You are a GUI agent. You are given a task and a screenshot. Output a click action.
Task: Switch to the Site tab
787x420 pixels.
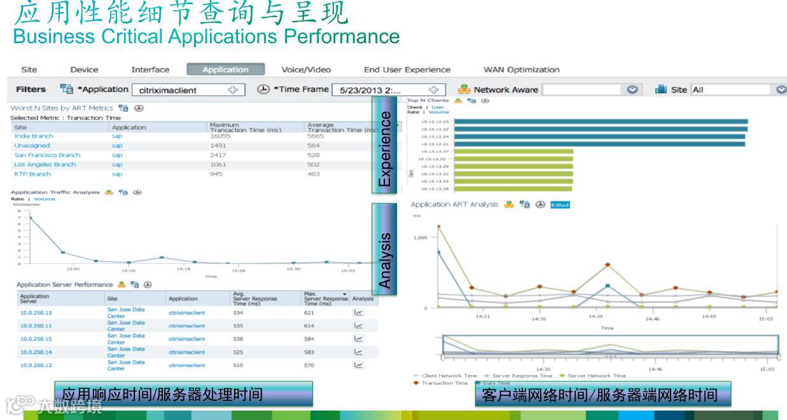pyautogui.click(x=29, y=70)
